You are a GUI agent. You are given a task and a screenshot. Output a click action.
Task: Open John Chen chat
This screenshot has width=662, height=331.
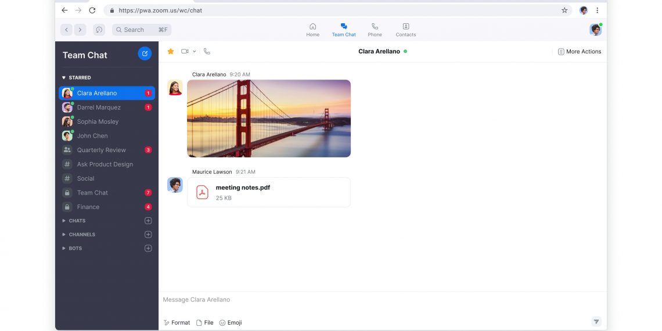tap(107, 136)
